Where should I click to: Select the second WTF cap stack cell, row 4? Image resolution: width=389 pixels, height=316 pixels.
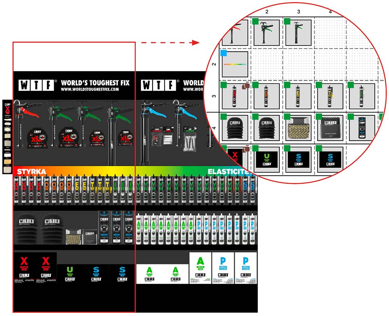pos(267,128)
